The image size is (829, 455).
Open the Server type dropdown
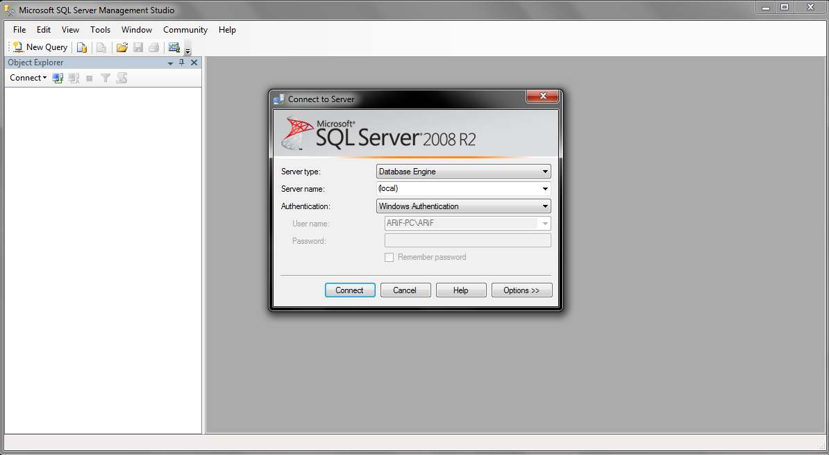[x=464, y=172]
